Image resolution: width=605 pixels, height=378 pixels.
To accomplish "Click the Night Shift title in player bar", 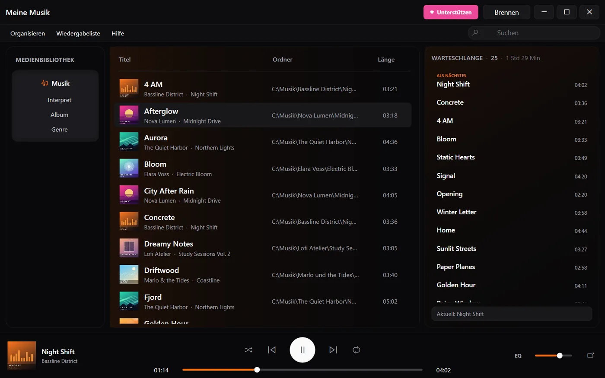I will click(58, 352).
